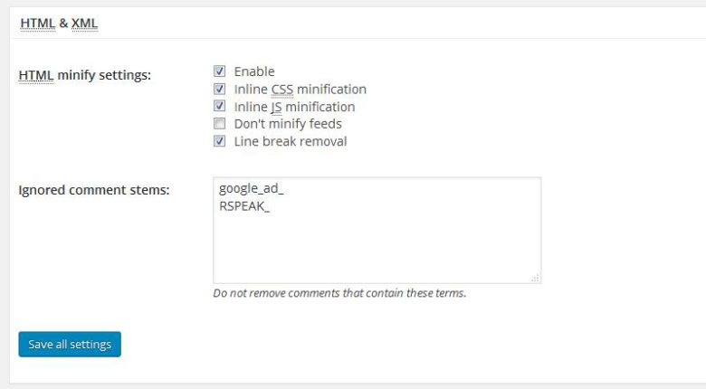Viewport: 706px width, 389px height.
Task: Click the Inline JS minification label
Action: 294,107
